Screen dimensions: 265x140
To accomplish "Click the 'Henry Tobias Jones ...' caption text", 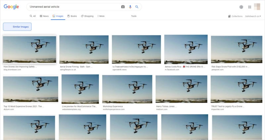I will pos(166,106).
